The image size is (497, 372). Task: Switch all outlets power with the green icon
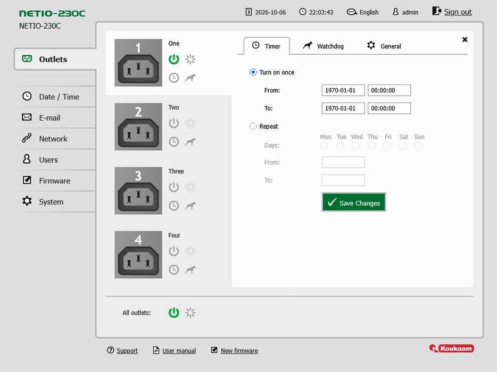pos(173,313)
